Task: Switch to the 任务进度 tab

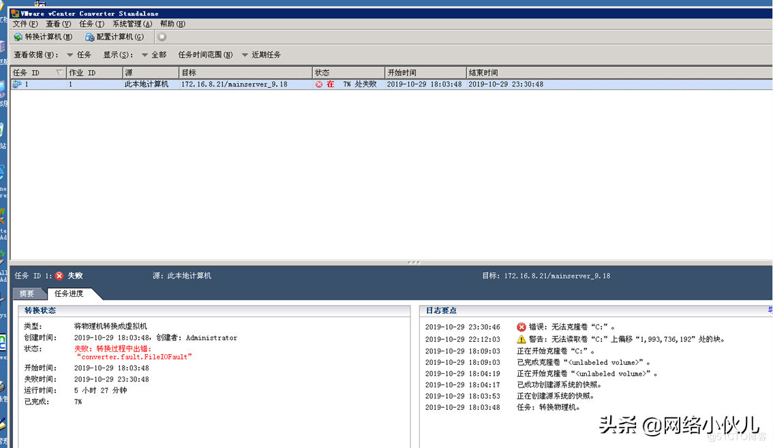Action: pos(69,293)
